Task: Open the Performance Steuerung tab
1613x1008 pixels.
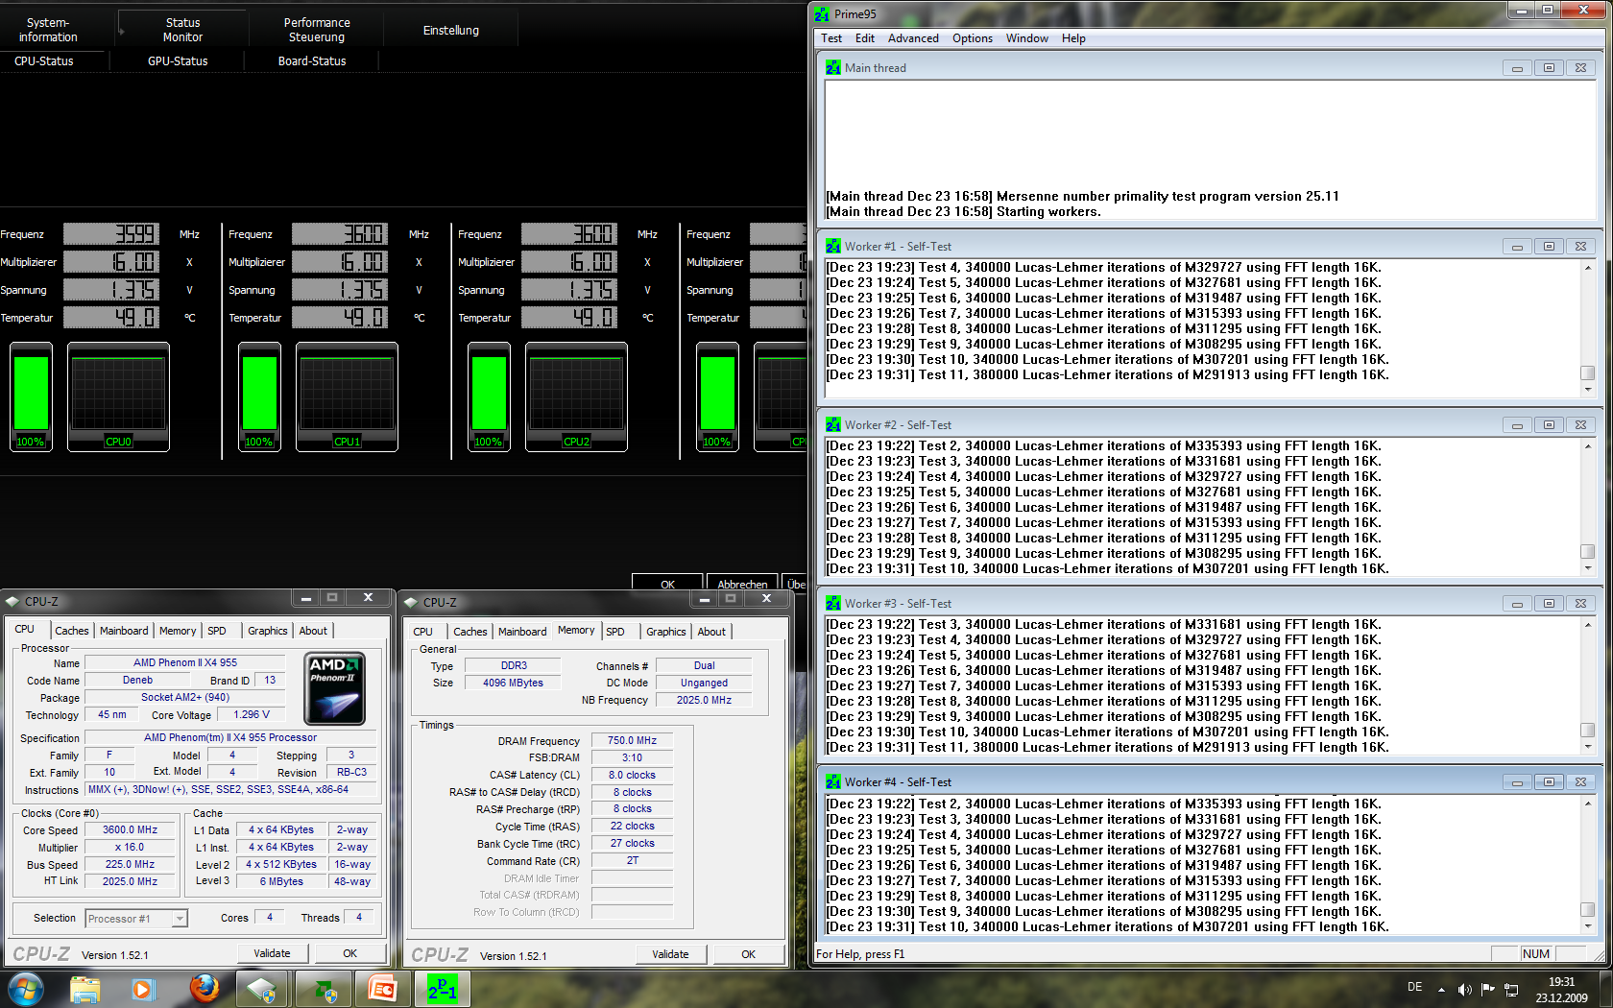Action: (317, 30)
